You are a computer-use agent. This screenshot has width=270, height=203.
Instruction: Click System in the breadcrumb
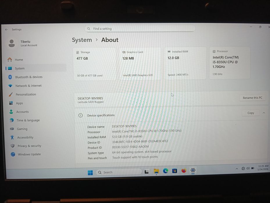pos(82,40)
